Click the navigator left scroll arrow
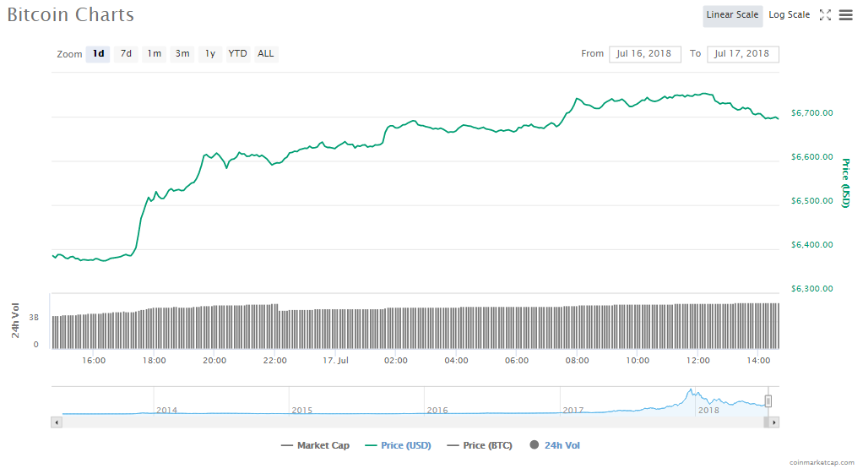This screenshot has height=474, width=863. click(57, 421)
